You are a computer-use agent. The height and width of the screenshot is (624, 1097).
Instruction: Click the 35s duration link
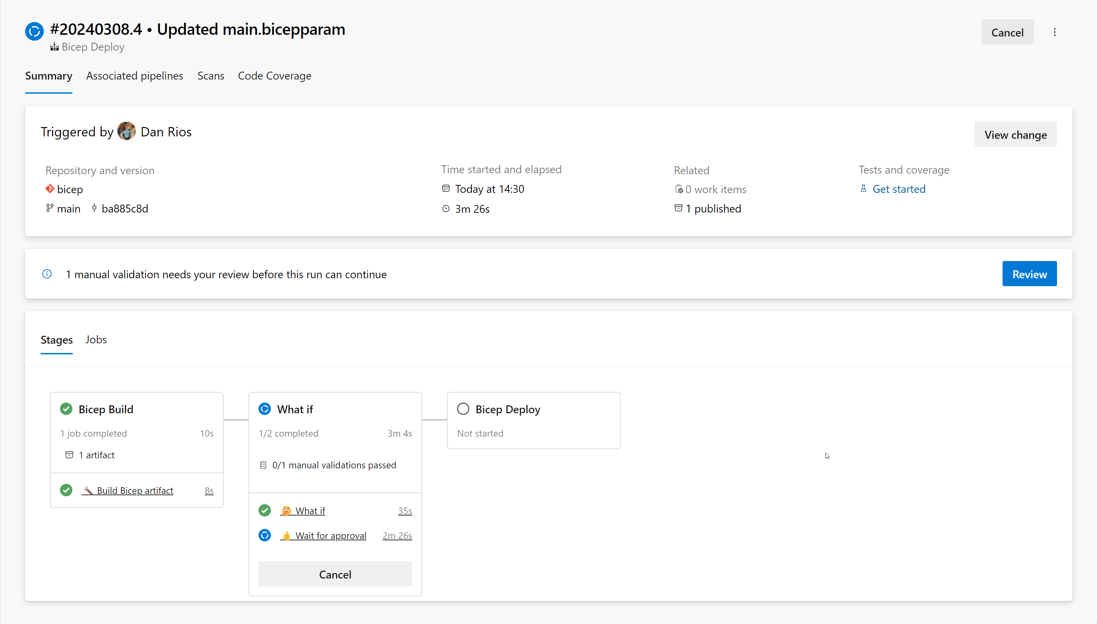[x=405, y=511]
